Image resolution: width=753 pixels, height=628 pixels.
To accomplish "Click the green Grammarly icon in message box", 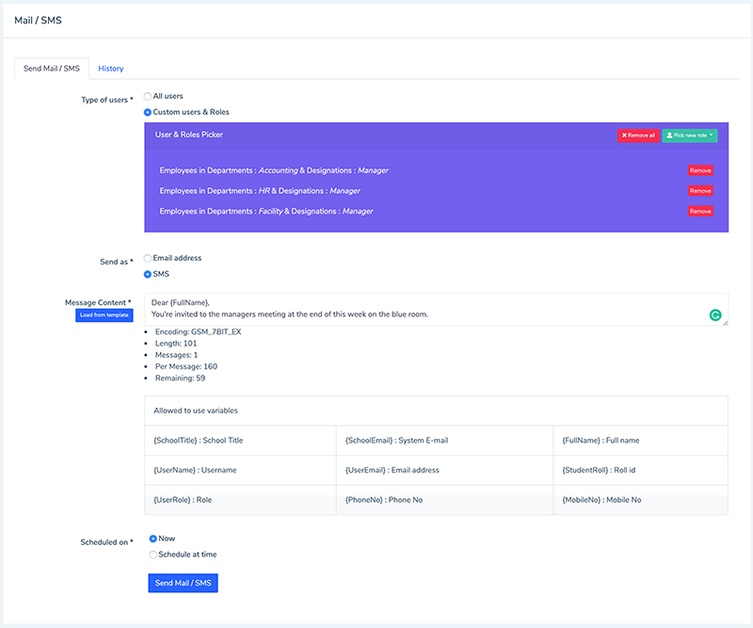I will click(x=715, y=316).
